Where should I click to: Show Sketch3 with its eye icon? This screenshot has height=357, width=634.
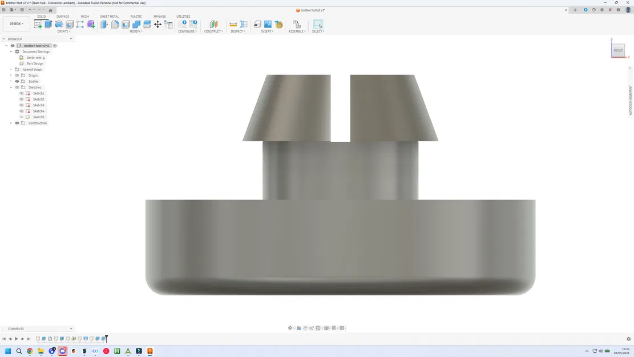pos(22,105)
